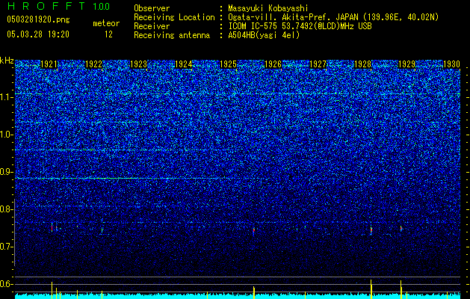Viewport: 470px width, 299px height.
Task: Click the 1926 time marker
Action: pos(273,64)
